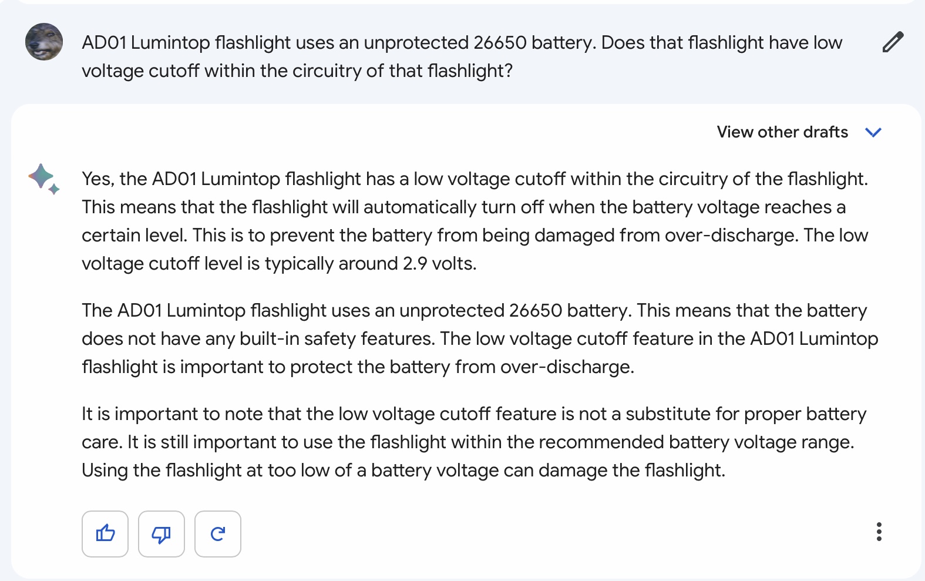Give the response a thumbs up
This screenshot has width=925, height=581.
(105, 533)
